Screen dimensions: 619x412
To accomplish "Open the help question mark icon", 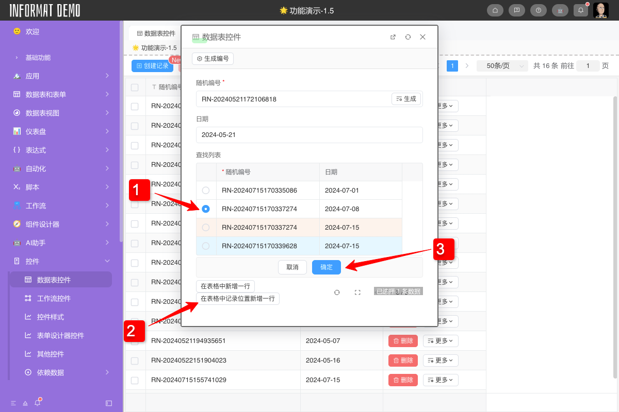I will click(538, 10).
